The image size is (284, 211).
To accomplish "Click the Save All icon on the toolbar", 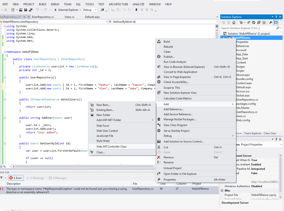I will (30, 10).
